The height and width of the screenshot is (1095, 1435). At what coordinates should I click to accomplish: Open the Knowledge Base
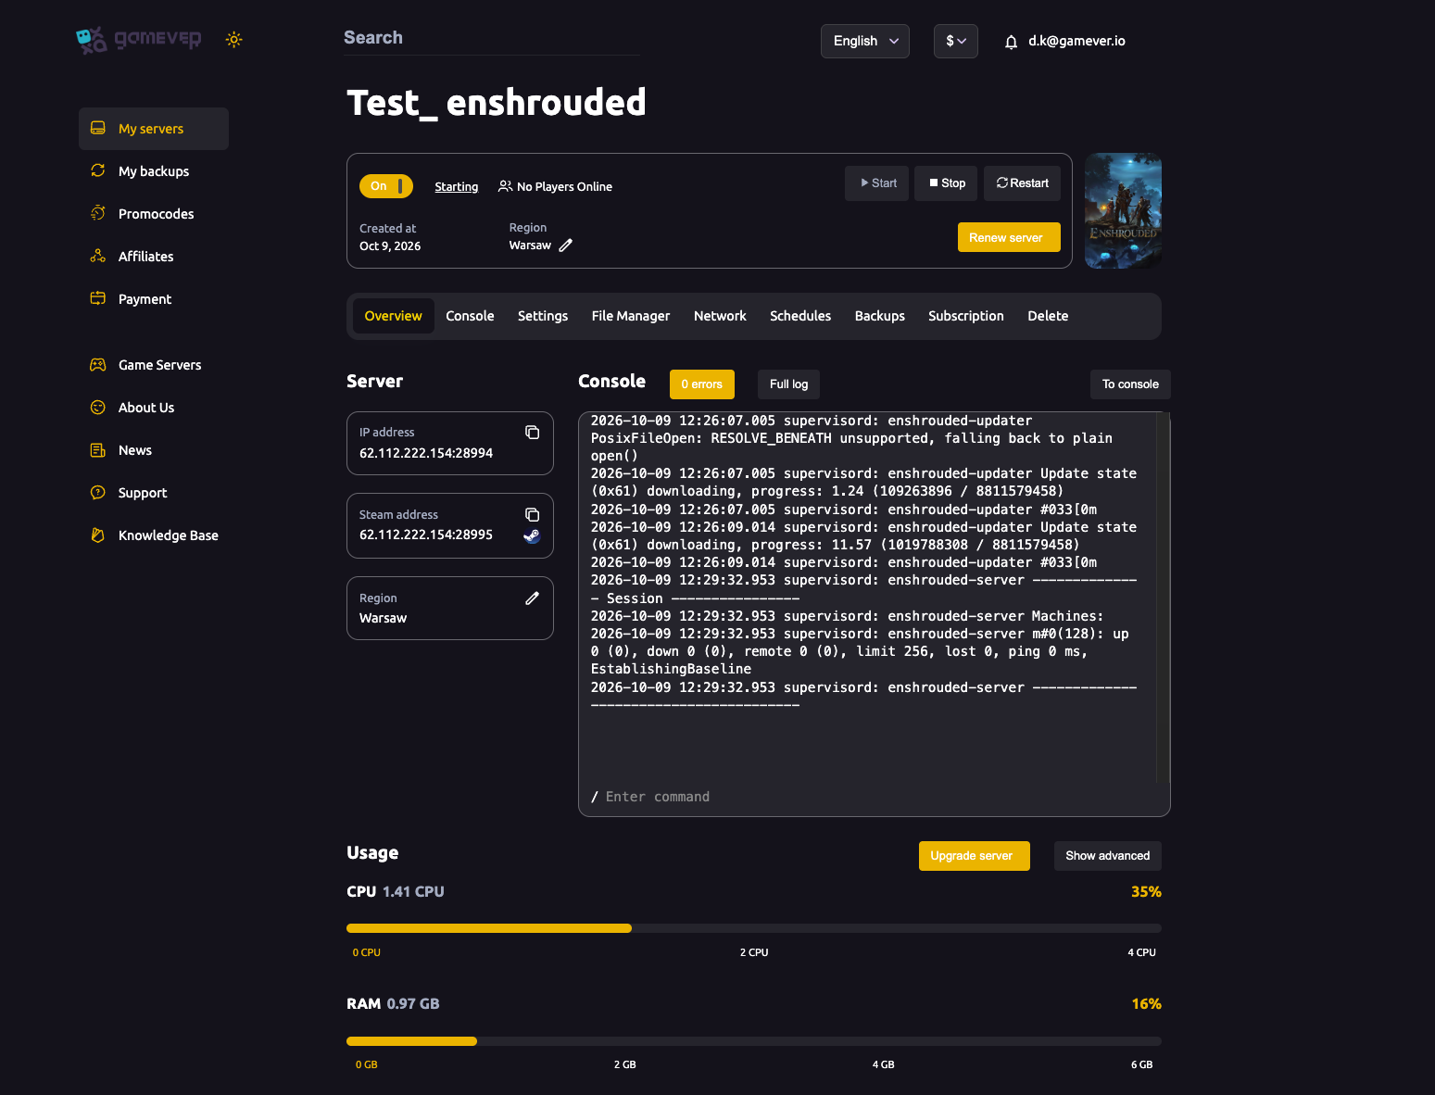tap(154, 535)
